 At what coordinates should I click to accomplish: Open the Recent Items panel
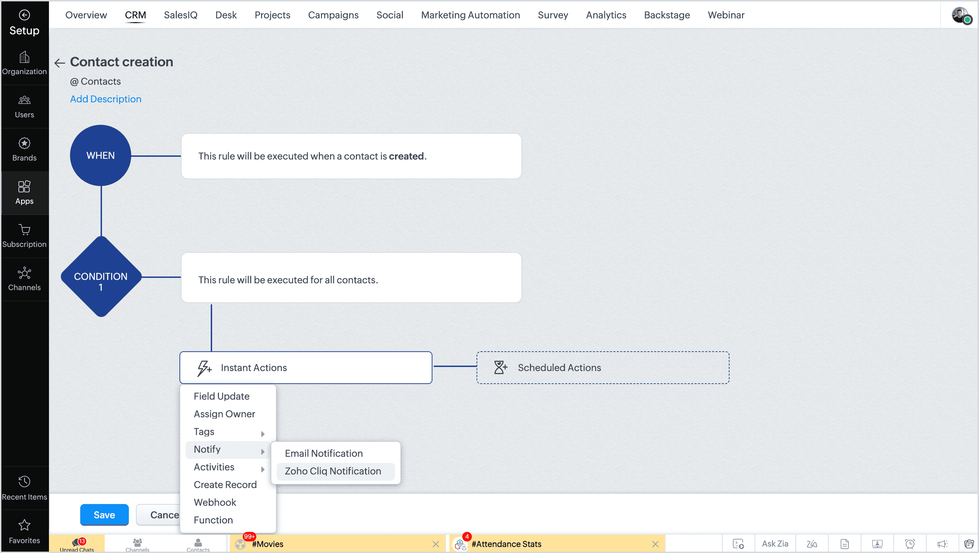coord(24,488)
